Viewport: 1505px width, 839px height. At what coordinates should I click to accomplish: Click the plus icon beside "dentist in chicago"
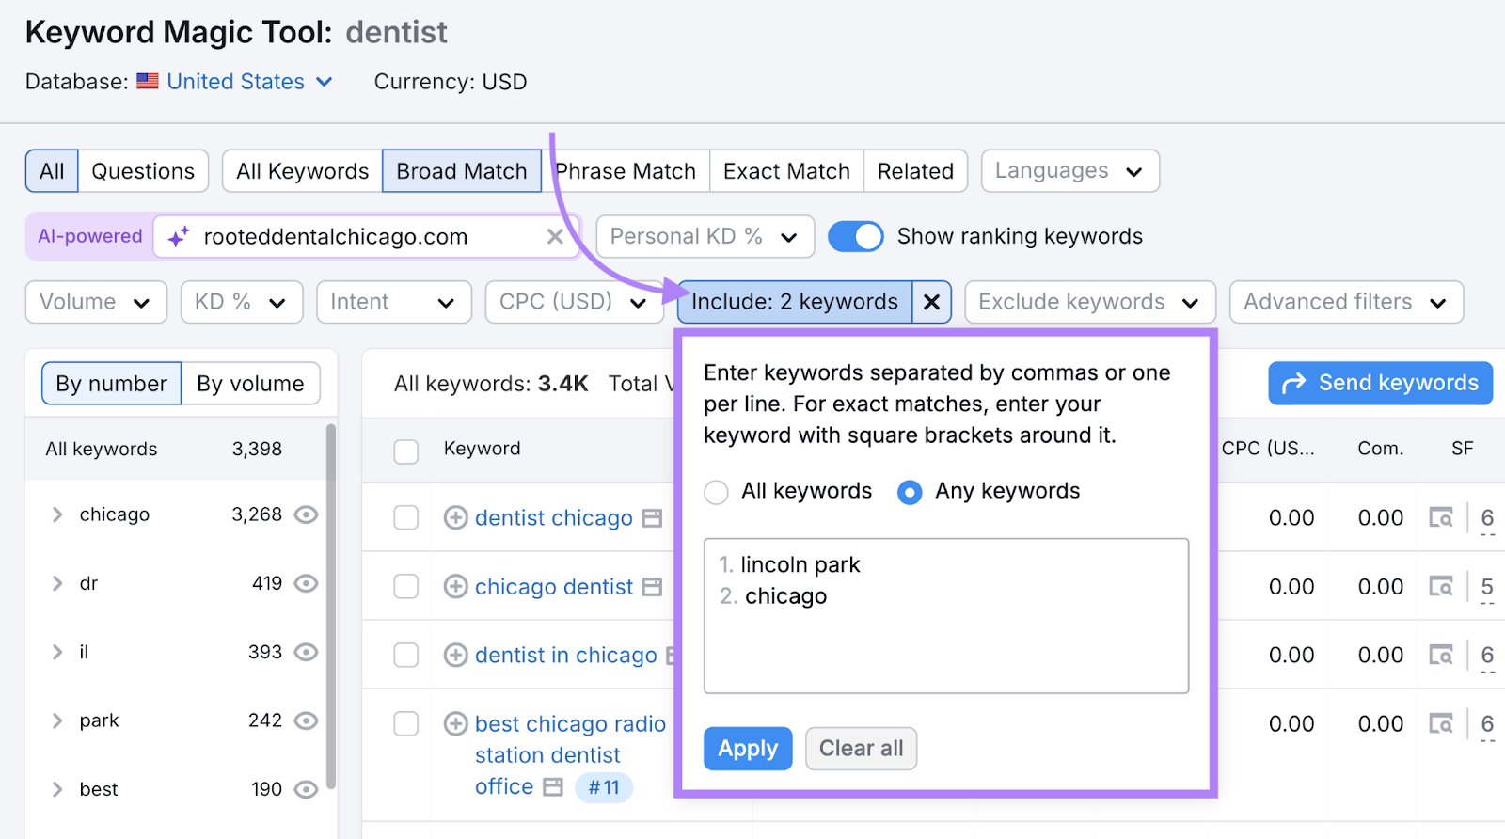pyautogui.click(x=455, y=655)
